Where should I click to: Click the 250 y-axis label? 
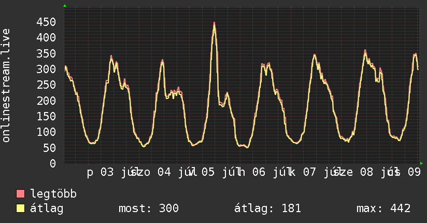click(46, 85)
